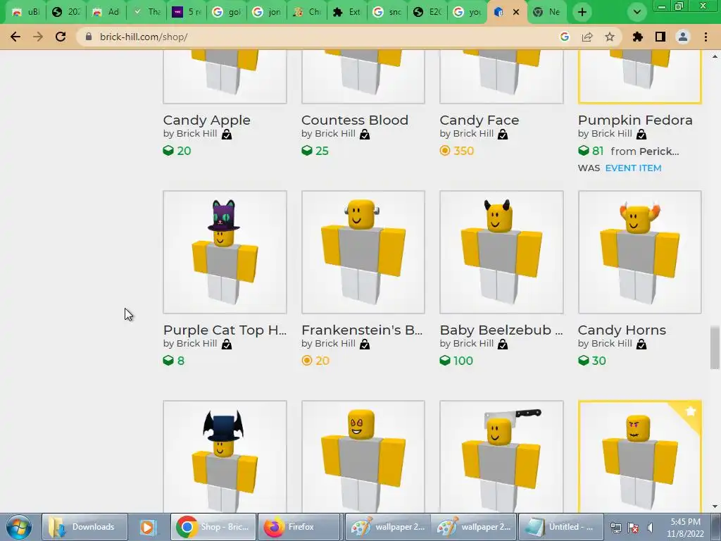Switch to the Firefox taskbar button
This screenshot has width=721, height=541.
click(299, 527)
